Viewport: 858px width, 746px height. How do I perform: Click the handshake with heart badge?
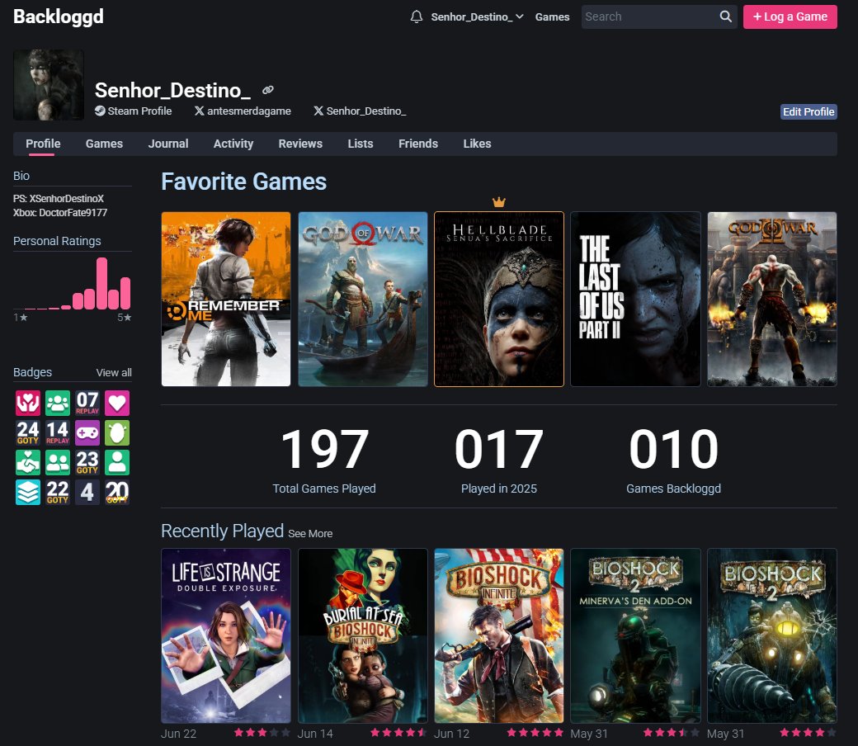[28, 462]
